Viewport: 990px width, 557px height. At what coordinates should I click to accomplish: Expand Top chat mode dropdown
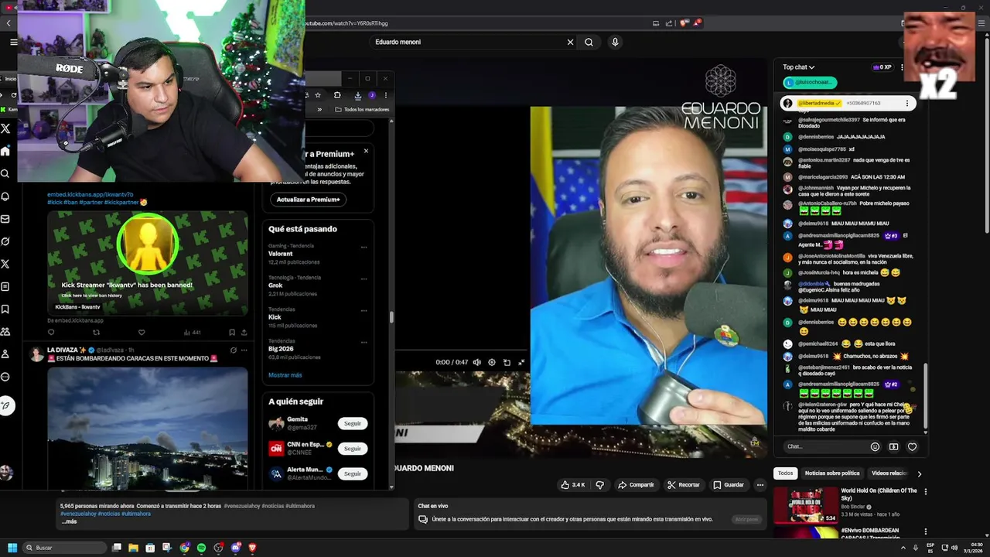(x=798, y=67)
